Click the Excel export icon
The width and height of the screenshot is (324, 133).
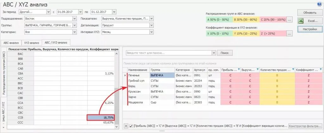(301, 21)
